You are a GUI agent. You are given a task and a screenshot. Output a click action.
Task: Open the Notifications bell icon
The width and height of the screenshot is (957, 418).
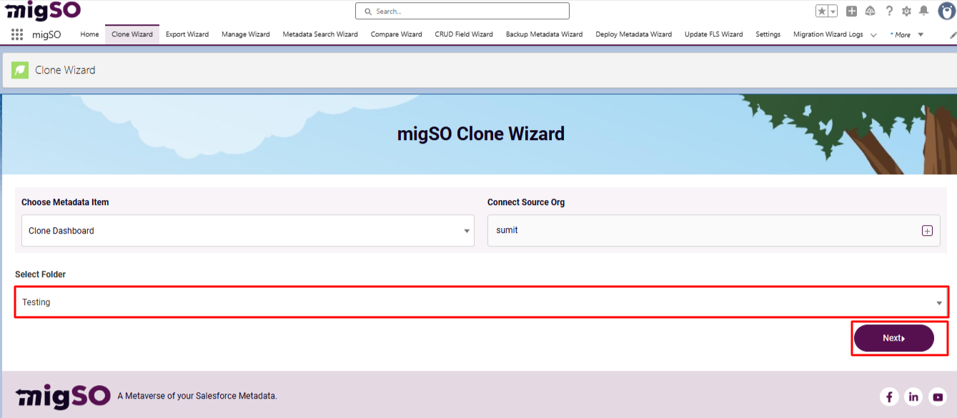click(x=922, y=10)
